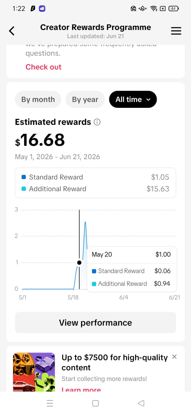Tap the Android home square icon

click(x=95, y=403)
